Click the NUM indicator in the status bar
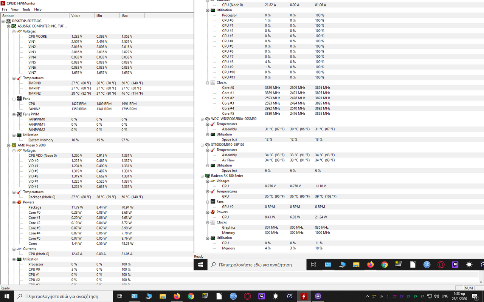This screenshot has height=302, width=484. [468, 288]
